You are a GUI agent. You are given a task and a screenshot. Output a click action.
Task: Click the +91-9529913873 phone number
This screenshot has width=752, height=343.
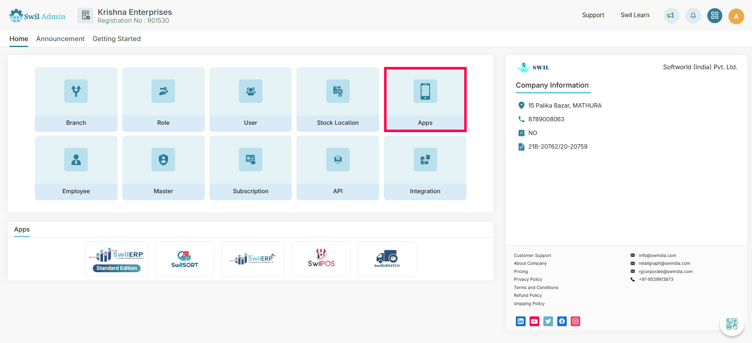656,279
